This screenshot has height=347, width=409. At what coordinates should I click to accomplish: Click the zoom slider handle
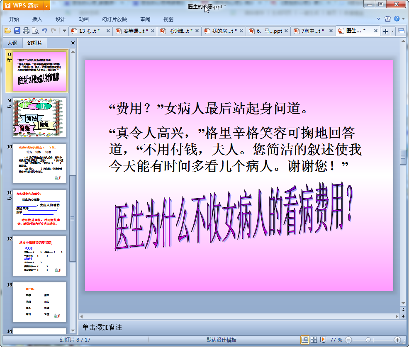[368, 340]
